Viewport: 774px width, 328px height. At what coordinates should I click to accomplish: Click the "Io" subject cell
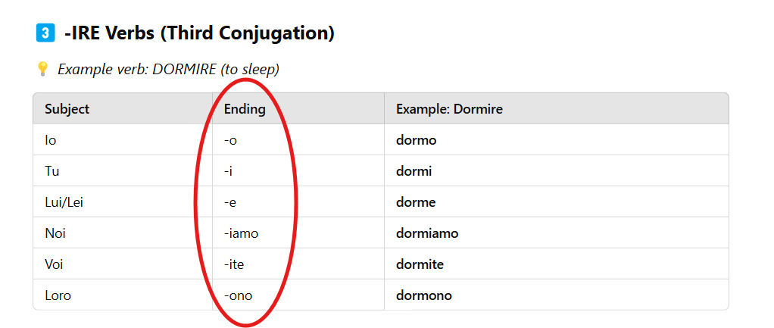click(x=50, y=140)
